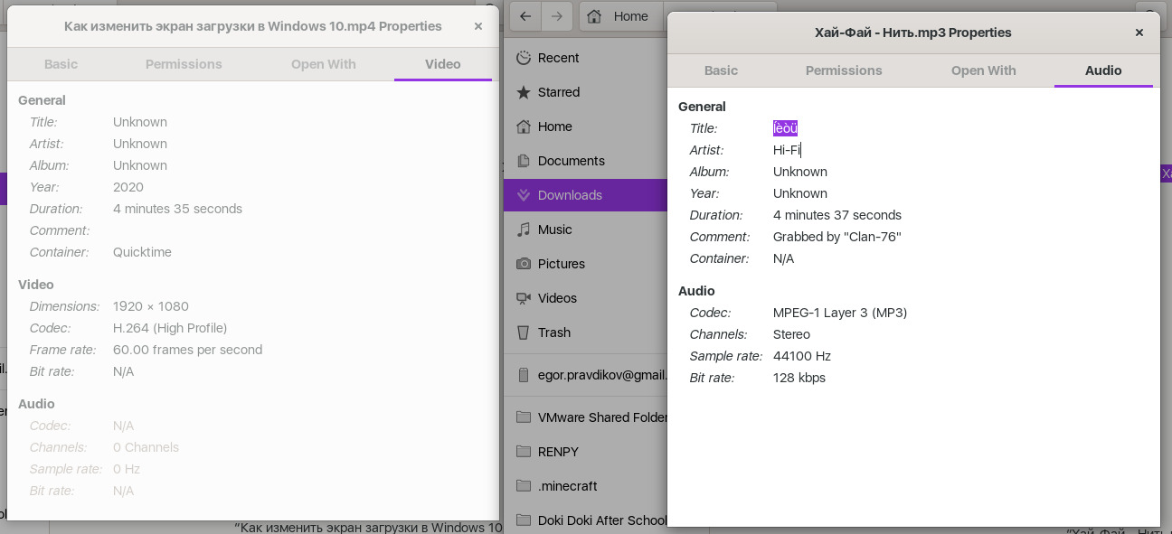
Task: Go back with the left arrow button
Action: coord(525,16)
